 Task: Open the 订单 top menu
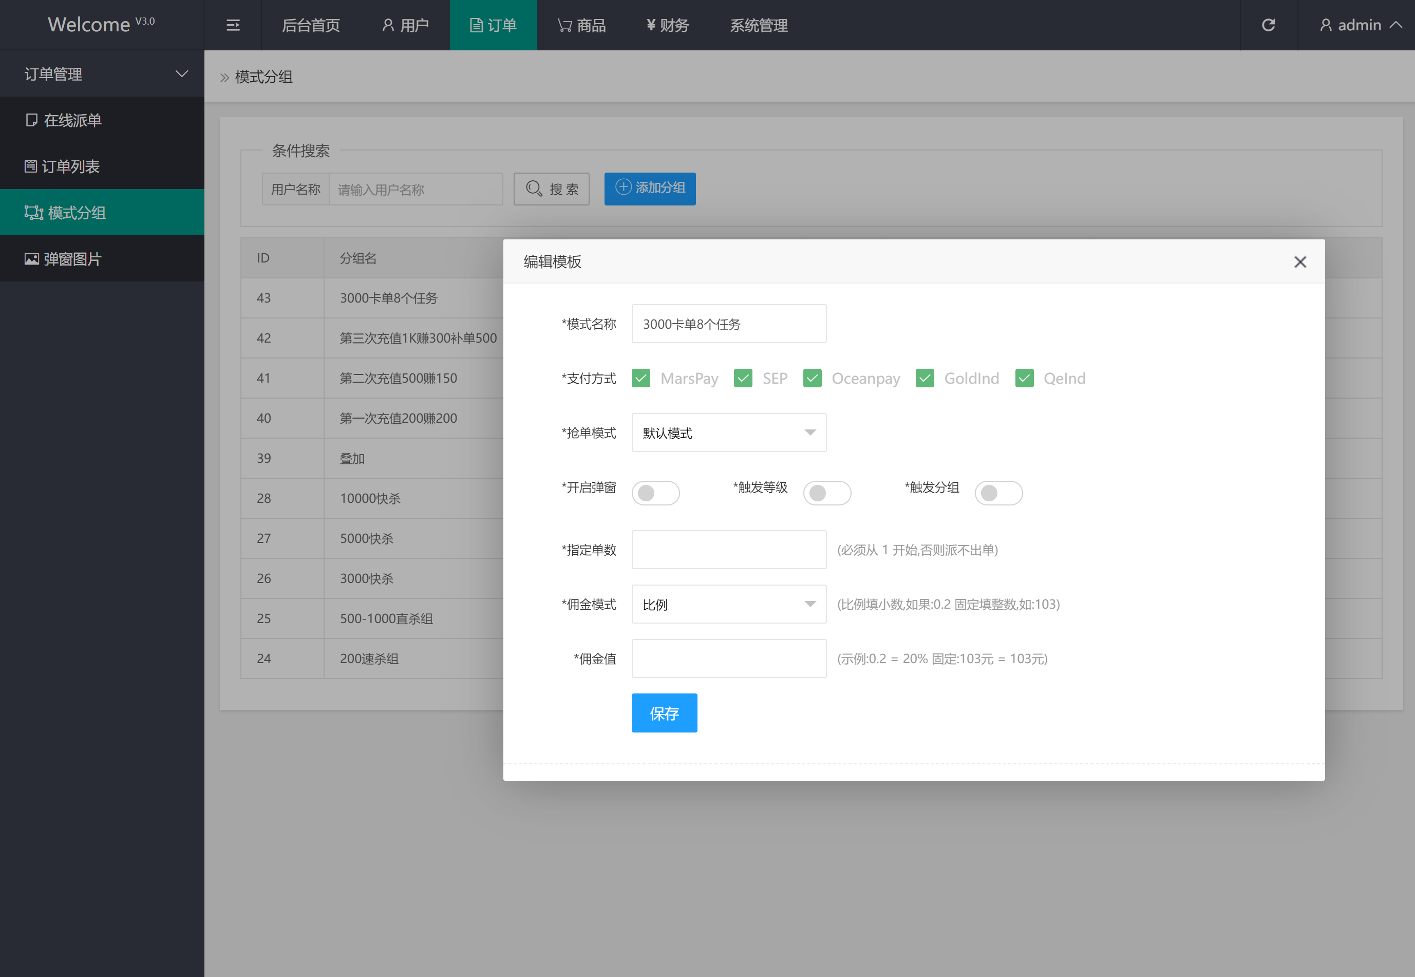click(x=493, y=25)
